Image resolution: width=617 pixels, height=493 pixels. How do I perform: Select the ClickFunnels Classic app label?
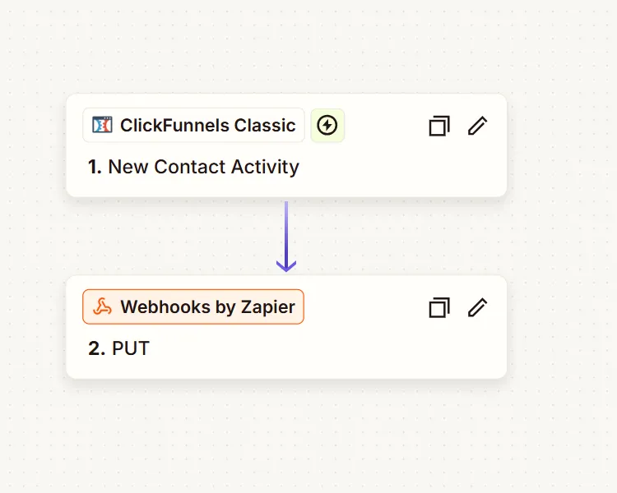tap(207, 126)
